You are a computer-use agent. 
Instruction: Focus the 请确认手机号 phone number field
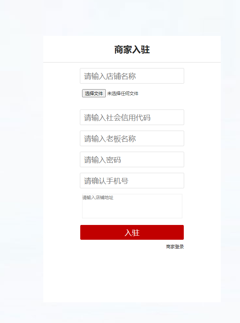[x=132, y=181]
